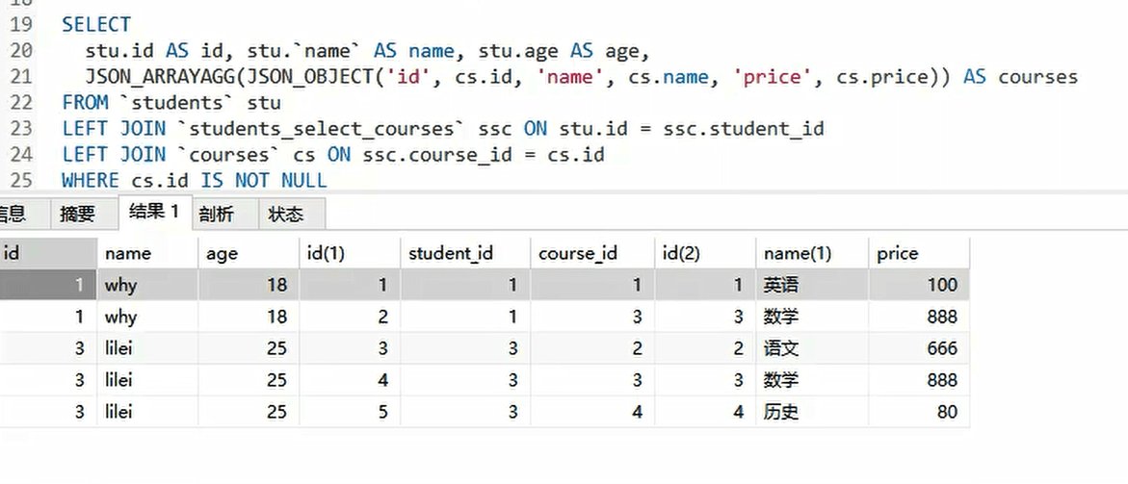Select the 历史 course name cell
Screen dimensions: 1128x484
tap(781, 412)
